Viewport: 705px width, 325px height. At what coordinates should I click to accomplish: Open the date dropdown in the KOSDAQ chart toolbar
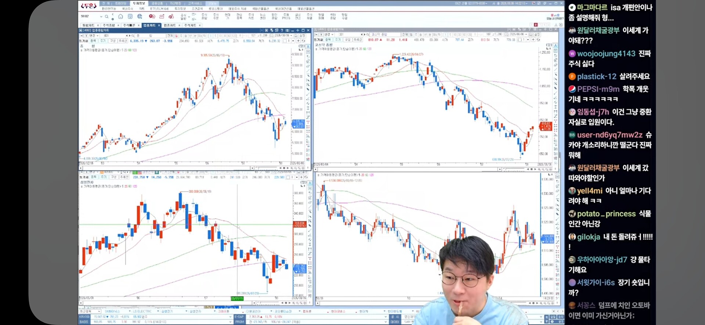[x=526, y=34]
